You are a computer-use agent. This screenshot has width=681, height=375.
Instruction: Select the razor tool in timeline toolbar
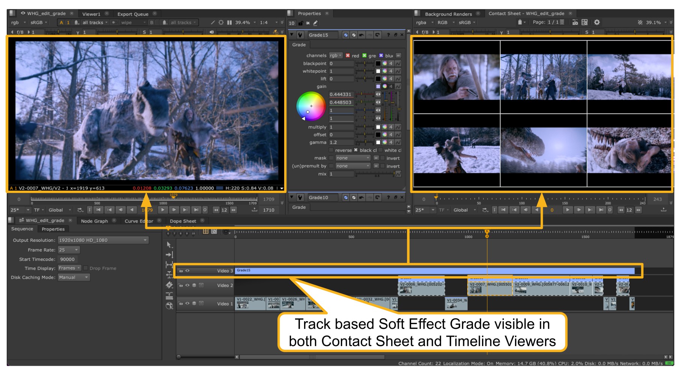click(169, 285)
